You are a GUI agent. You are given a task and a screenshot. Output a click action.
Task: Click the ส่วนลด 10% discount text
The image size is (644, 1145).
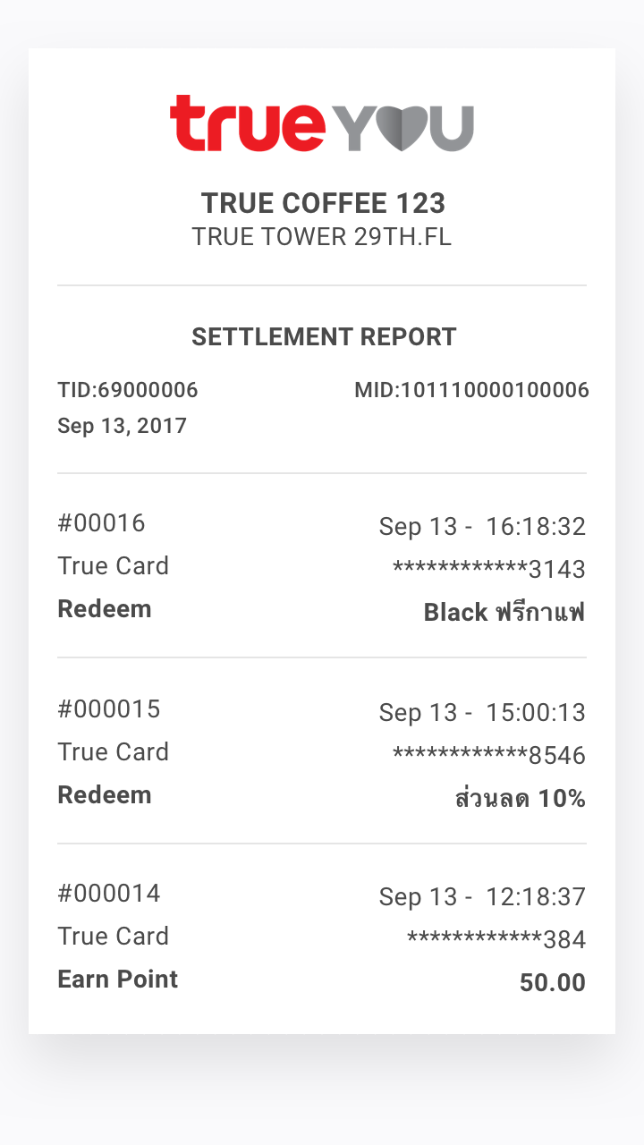(x=521, y=798)
